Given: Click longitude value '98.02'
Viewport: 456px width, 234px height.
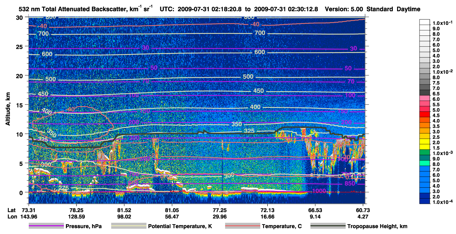Looking at the screenshot, I should point(124,216).
